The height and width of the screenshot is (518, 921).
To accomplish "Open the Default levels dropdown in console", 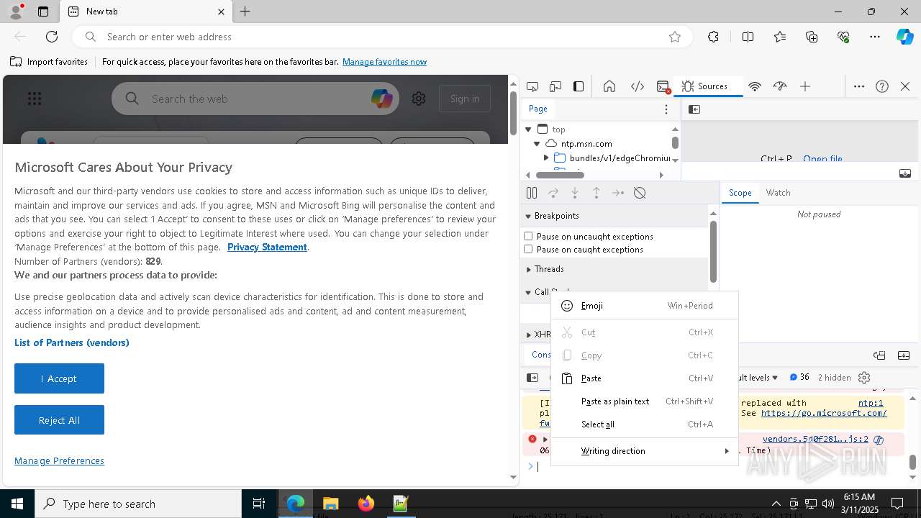I will tap(758, 378).
